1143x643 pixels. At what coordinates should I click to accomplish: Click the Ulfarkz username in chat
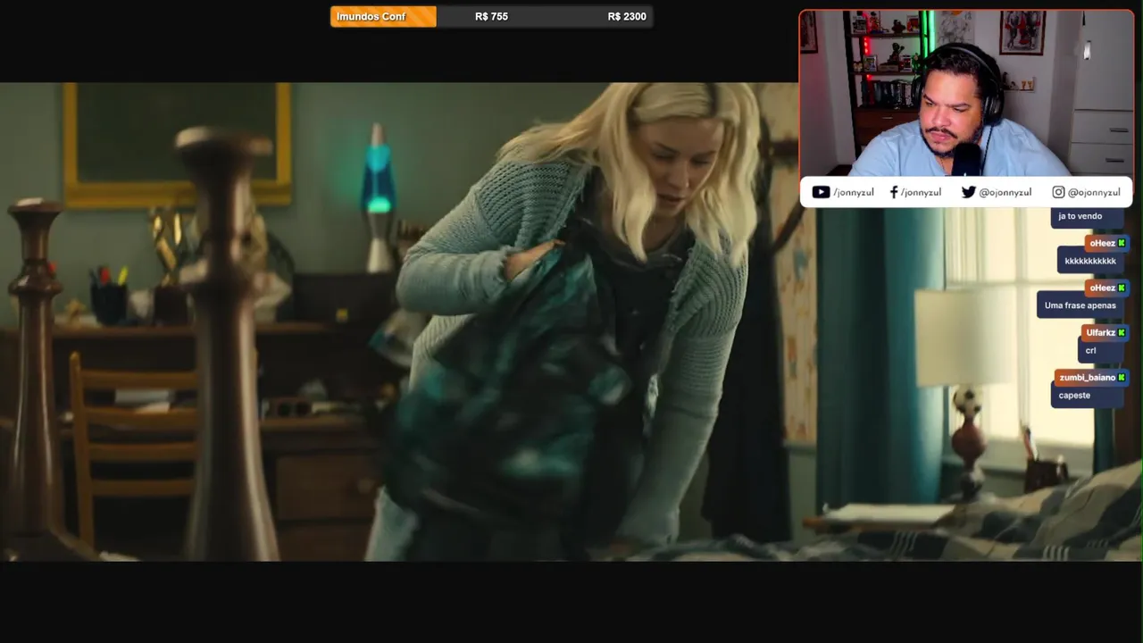coord(1100,332)
